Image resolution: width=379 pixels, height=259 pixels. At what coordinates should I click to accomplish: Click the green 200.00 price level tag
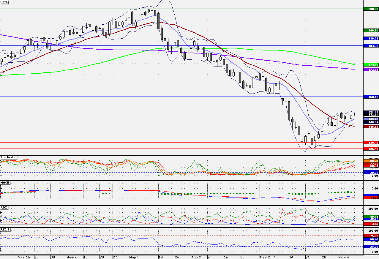point(371,9)
